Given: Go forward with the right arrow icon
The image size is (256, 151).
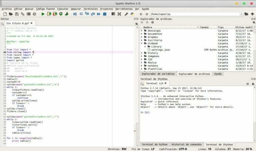Looking at the screenshot, I should pos(147,14).
